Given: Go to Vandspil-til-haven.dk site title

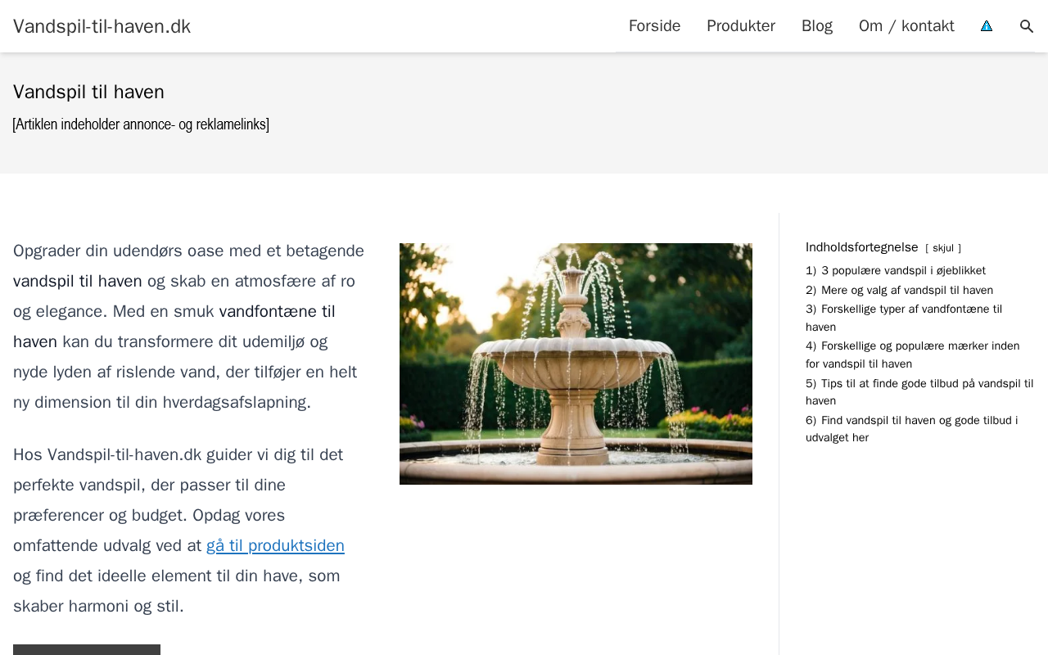Looking at the screenshot, I should [102, 26].
